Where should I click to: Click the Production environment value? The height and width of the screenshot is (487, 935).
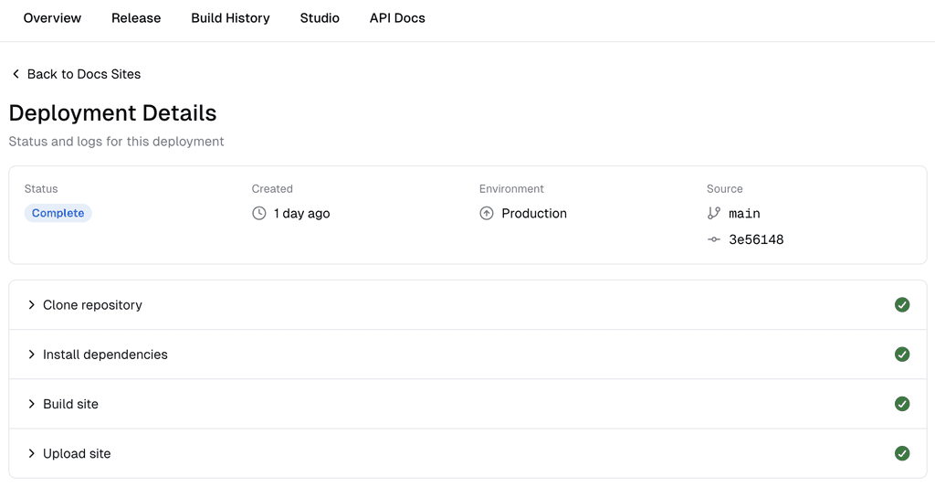[x=534, y=213]
